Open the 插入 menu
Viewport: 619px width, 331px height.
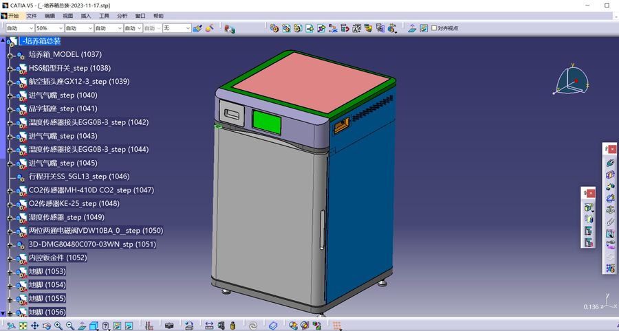(x=86, y=16)
